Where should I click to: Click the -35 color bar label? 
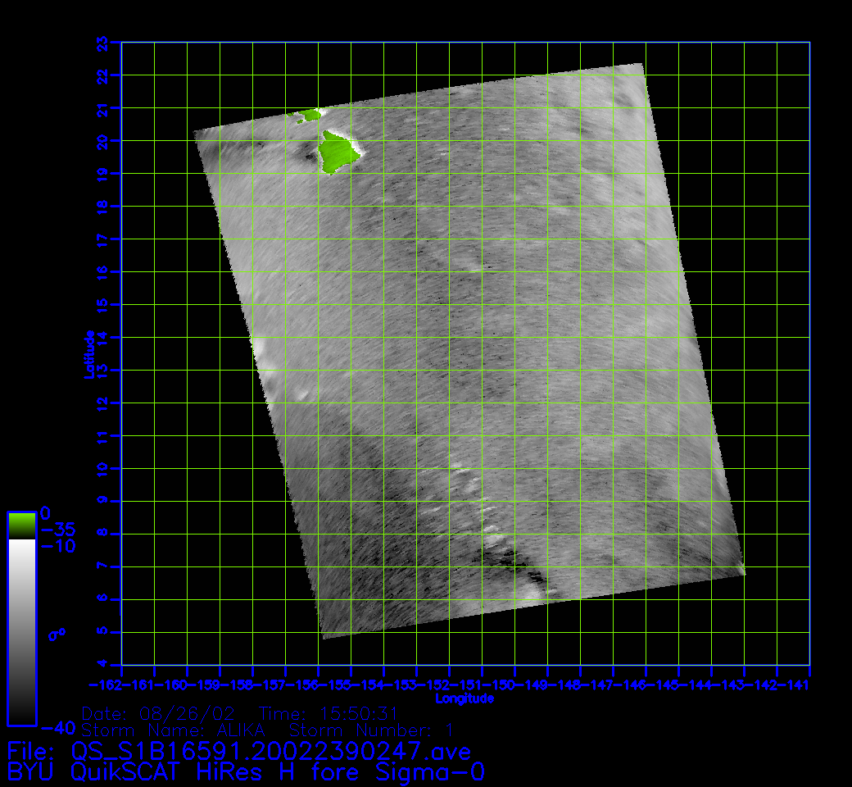pos(57,530)
